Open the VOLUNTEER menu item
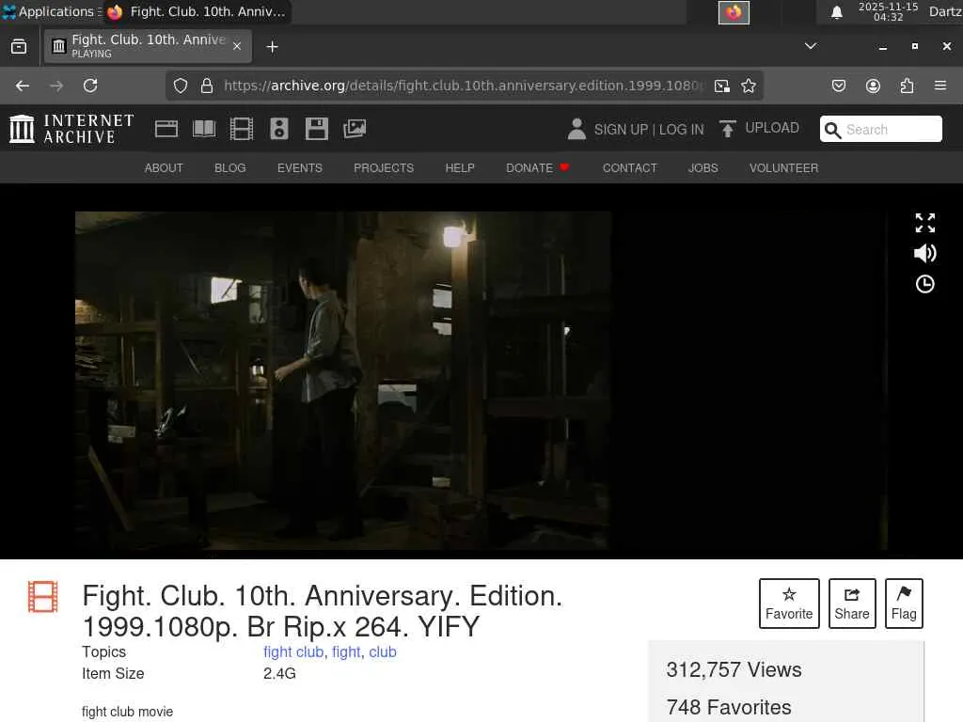Viewport: 963px width, 722px height. pos(783,168)
